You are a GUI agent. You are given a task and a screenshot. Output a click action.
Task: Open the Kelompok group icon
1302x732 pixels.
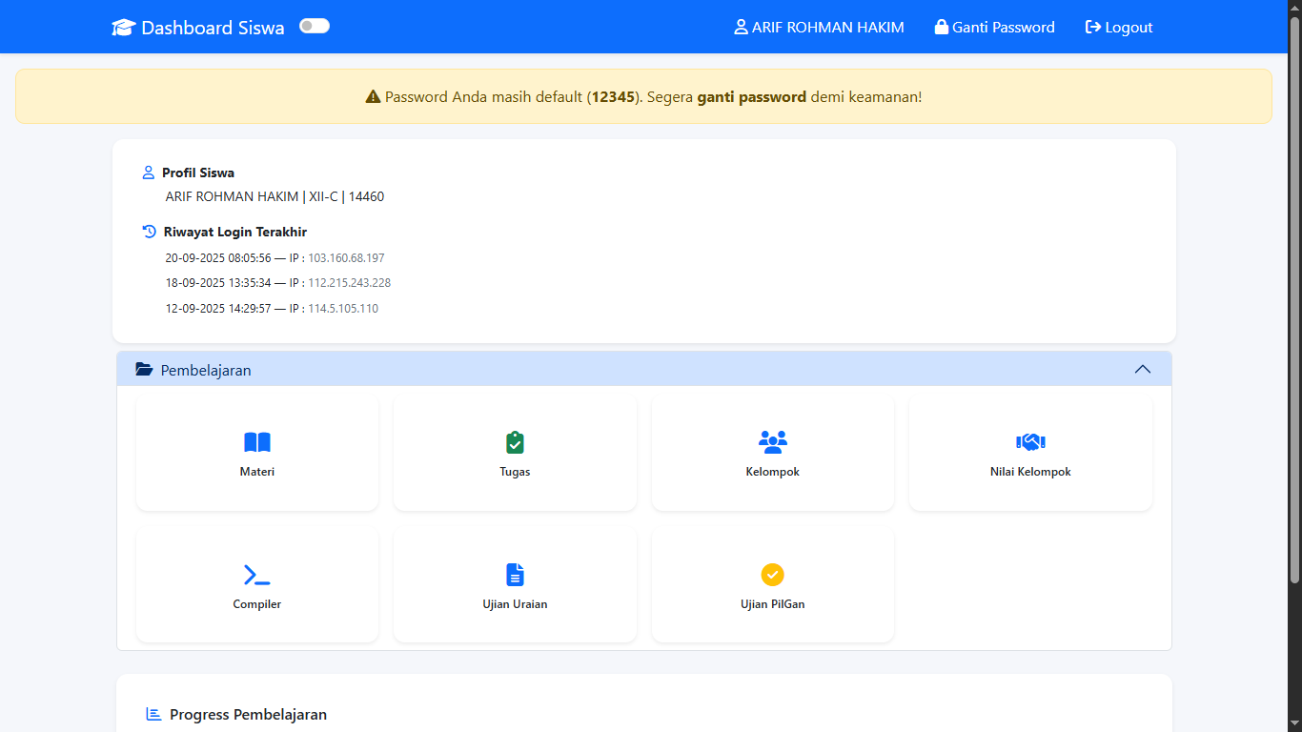(772, 441)
